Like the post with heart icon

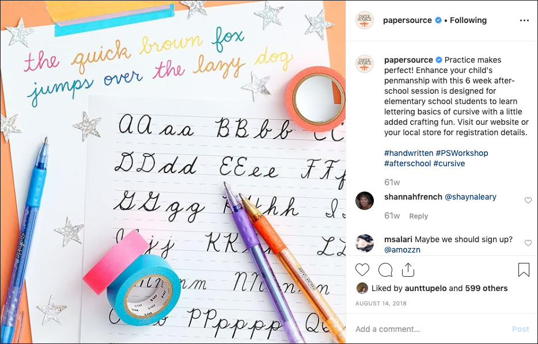(362, 270)
